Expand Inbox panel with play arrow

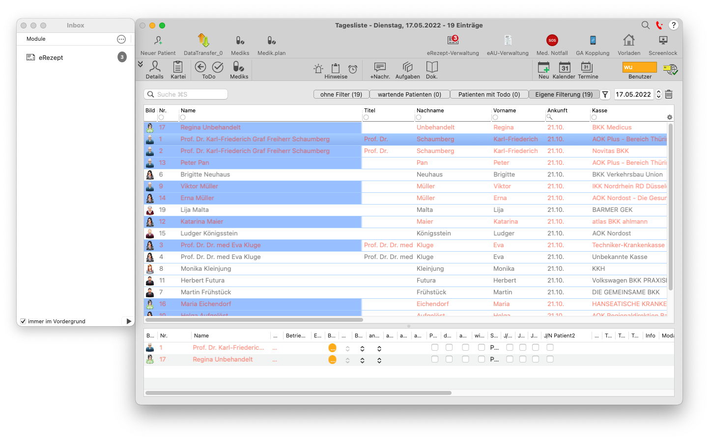coord(129,321)
